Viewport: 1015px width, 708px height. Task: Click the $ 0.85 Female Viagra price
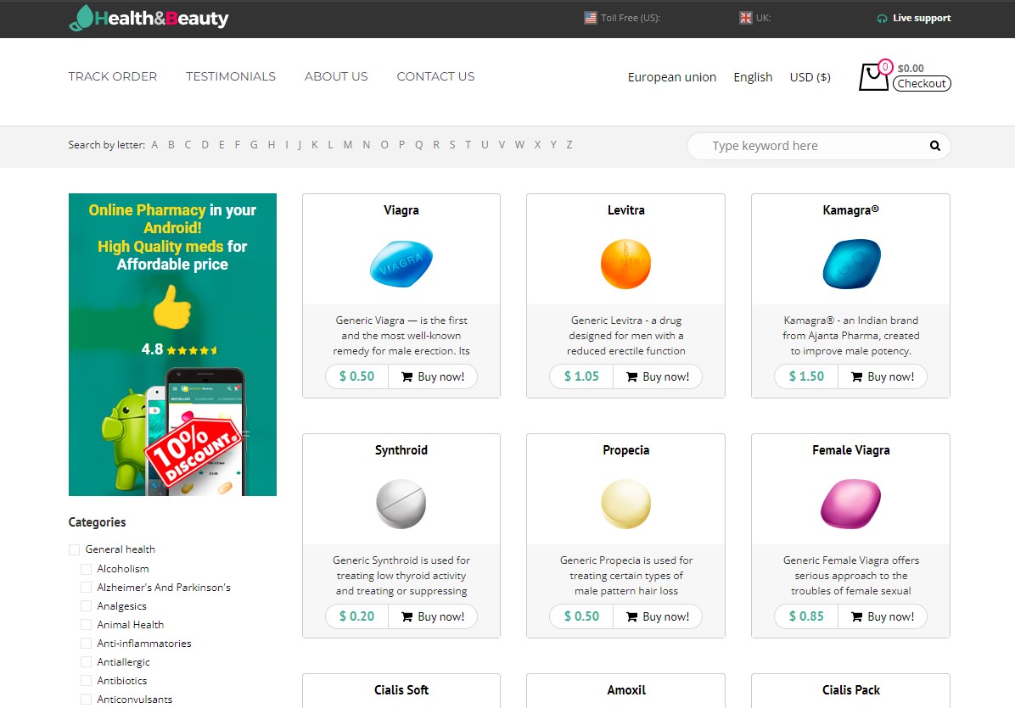[806, 616]
